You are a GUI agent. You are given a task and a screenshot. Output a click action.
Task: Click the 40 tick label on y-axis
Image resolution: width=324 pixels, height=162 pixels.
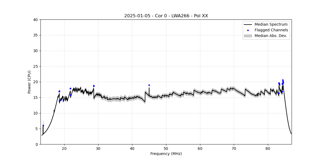point(36,20)
